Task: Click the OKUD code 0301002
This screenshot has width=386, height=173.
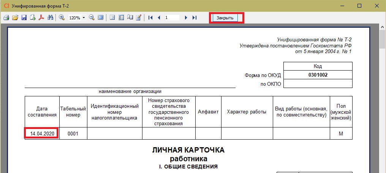Action: (318, 75)
